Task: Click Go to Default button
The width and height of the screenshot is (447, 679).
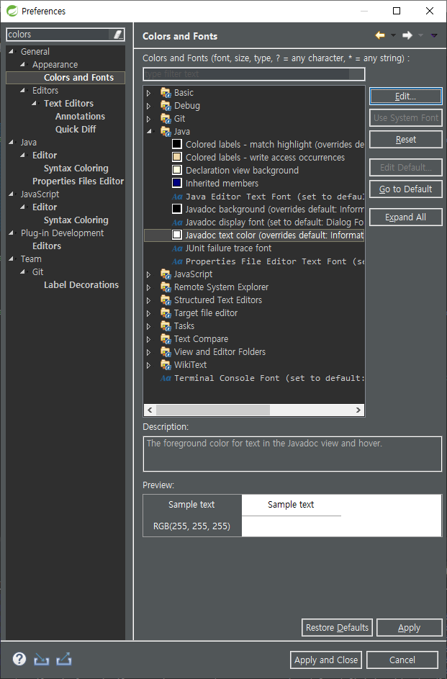Action: click(x=405, y=189)
